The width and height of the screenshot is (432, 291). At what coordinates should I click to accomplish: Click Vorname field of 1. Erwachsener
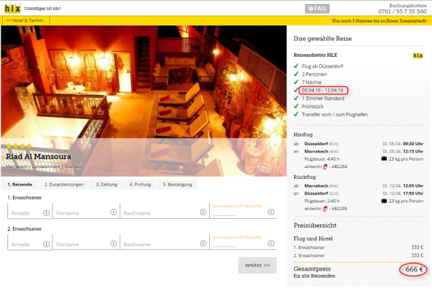click(x=86, y=211)
